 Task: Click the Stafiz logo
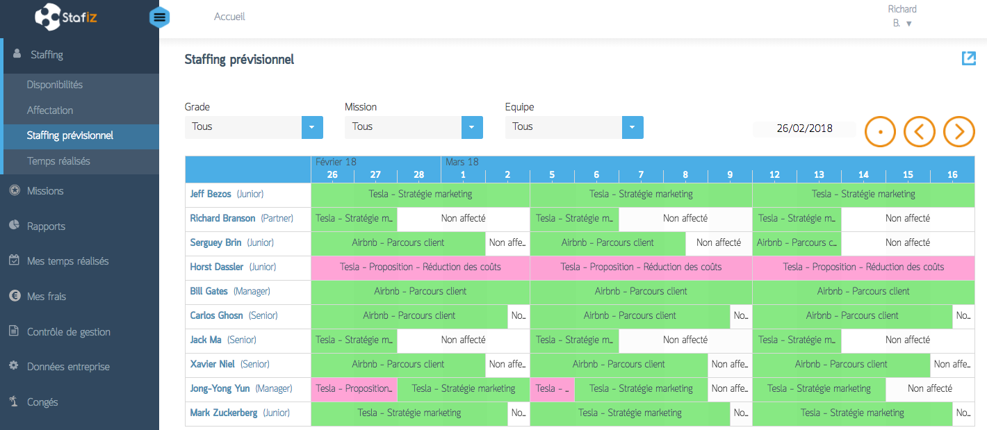[67, 17]
